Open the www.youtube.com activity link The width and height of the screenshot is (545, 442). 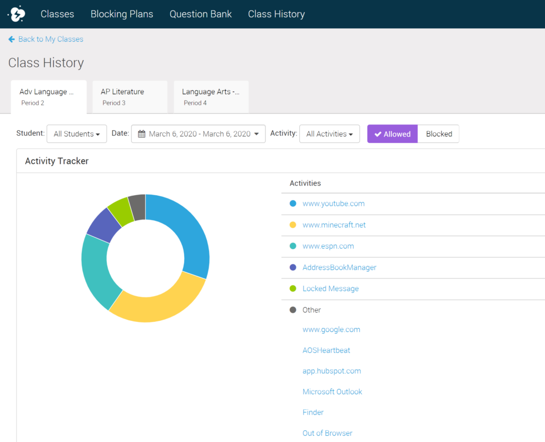point(333,203)
